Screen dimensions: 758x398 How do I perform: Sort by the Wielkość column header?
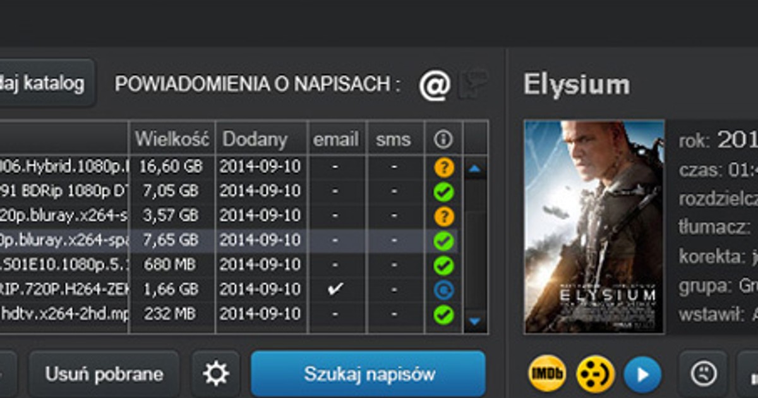174,139
